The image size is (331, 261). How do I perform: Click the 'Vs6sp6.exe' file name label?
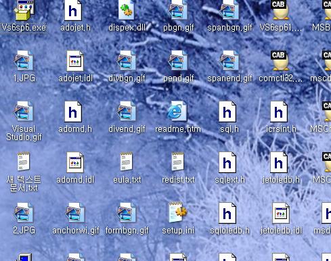pos(24,28)
